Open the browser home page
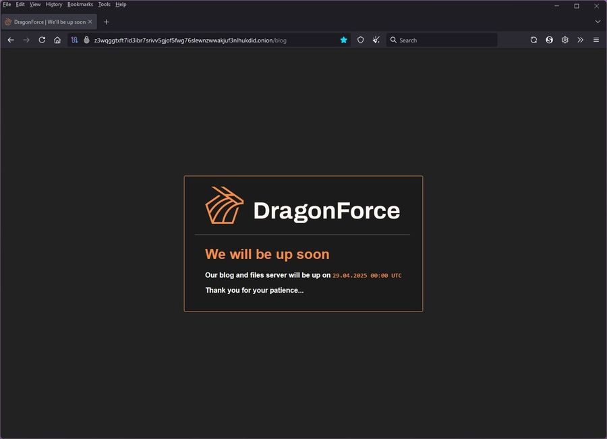This screenshot has height=439, width=607. [57, 40]
